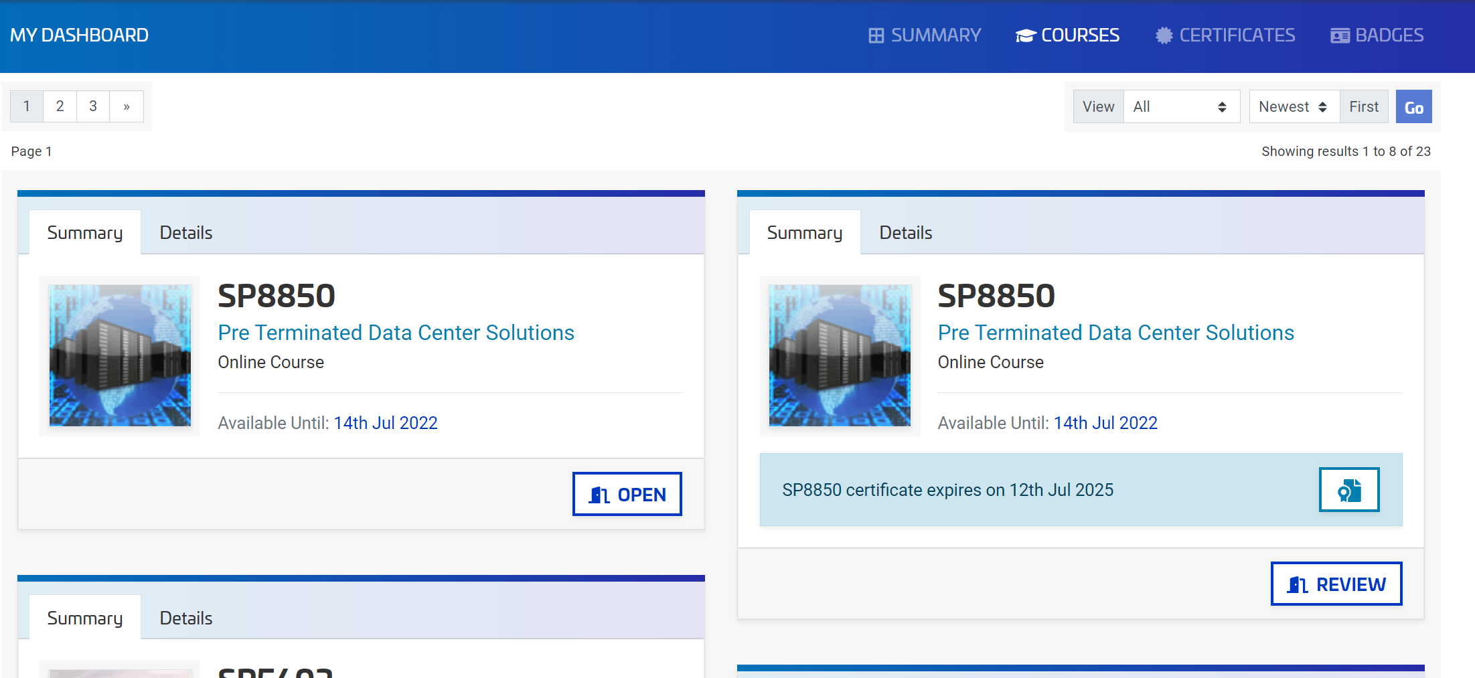Select Details tab on bottom-left course card

point(185,618)
